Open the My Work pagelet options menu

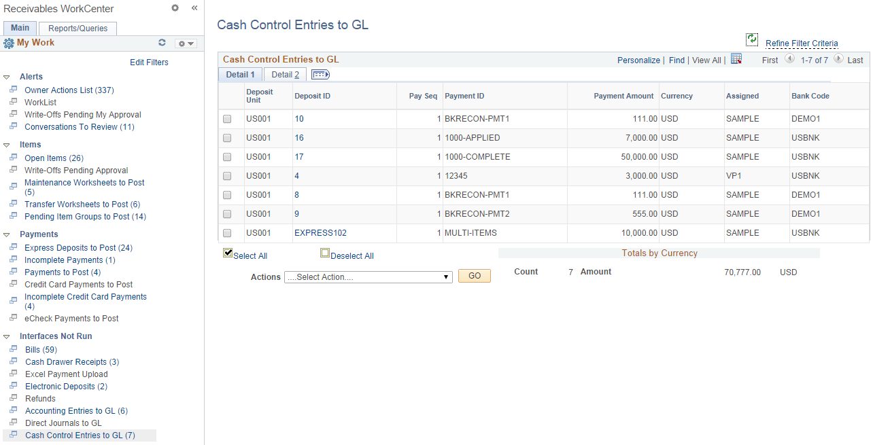pyautogui.click(x=184, y=42)
